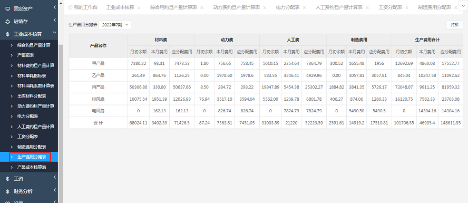Select the 排风扇 row name
Image resolution: width=468 pixels, height=203 pixels.
[x=99, y=99]
